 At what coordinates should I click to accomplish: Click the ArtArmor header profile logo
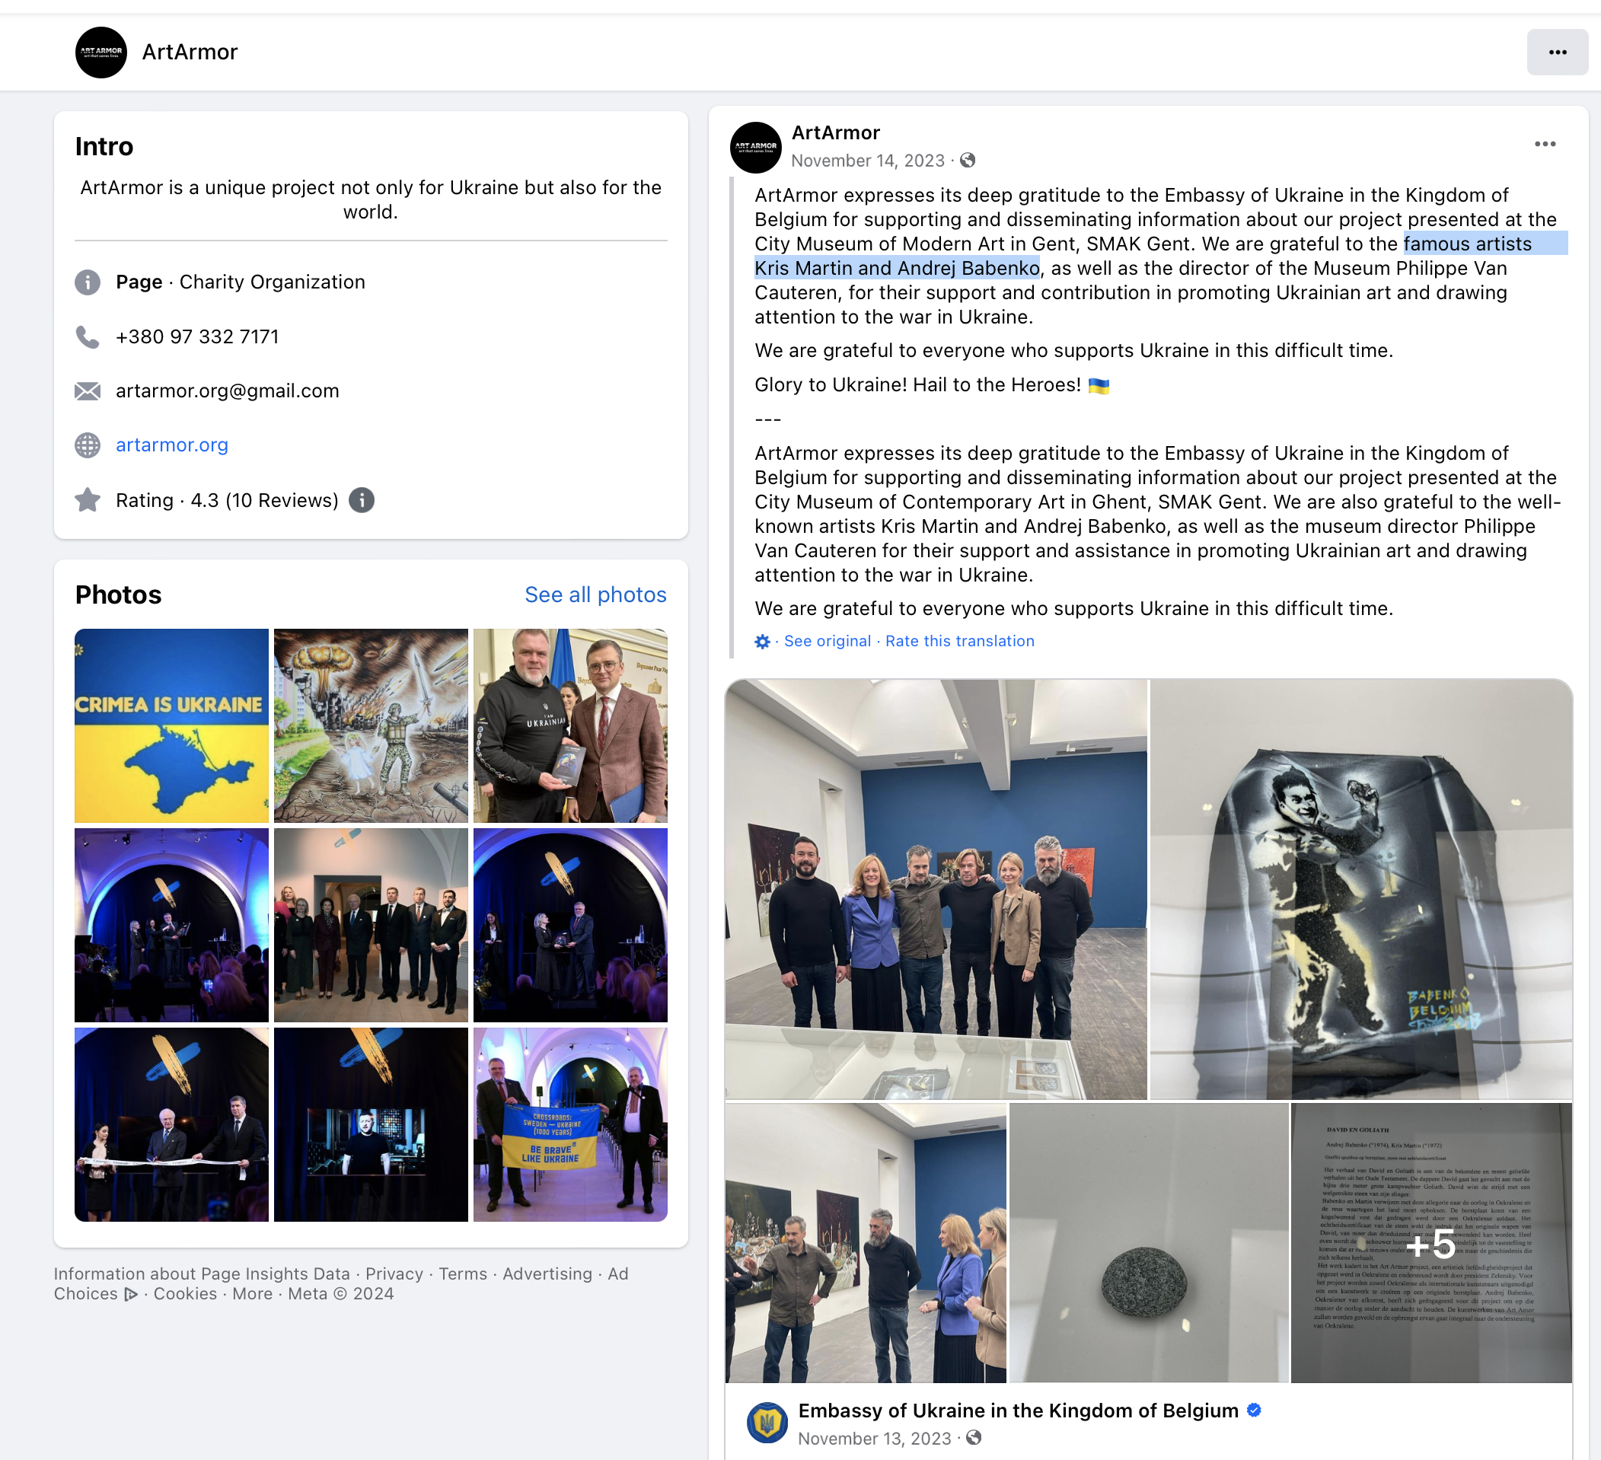tap(100, 53)
